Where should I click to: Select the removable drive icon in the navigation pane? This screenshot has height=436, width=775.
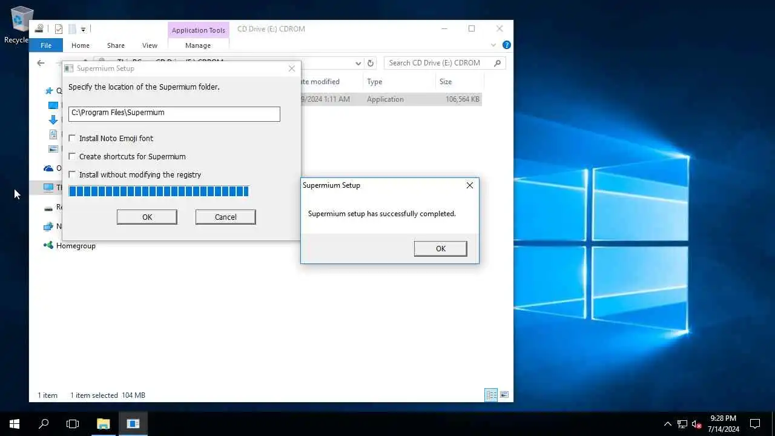(x=48, y=207)
